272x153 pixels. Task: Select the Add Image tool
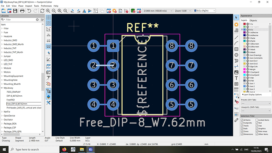(x=236, y=72)
